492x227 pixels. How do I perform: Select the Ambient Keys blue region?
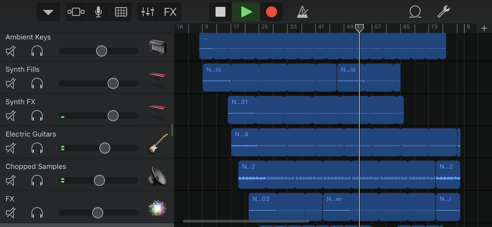(x=323, y=46)
